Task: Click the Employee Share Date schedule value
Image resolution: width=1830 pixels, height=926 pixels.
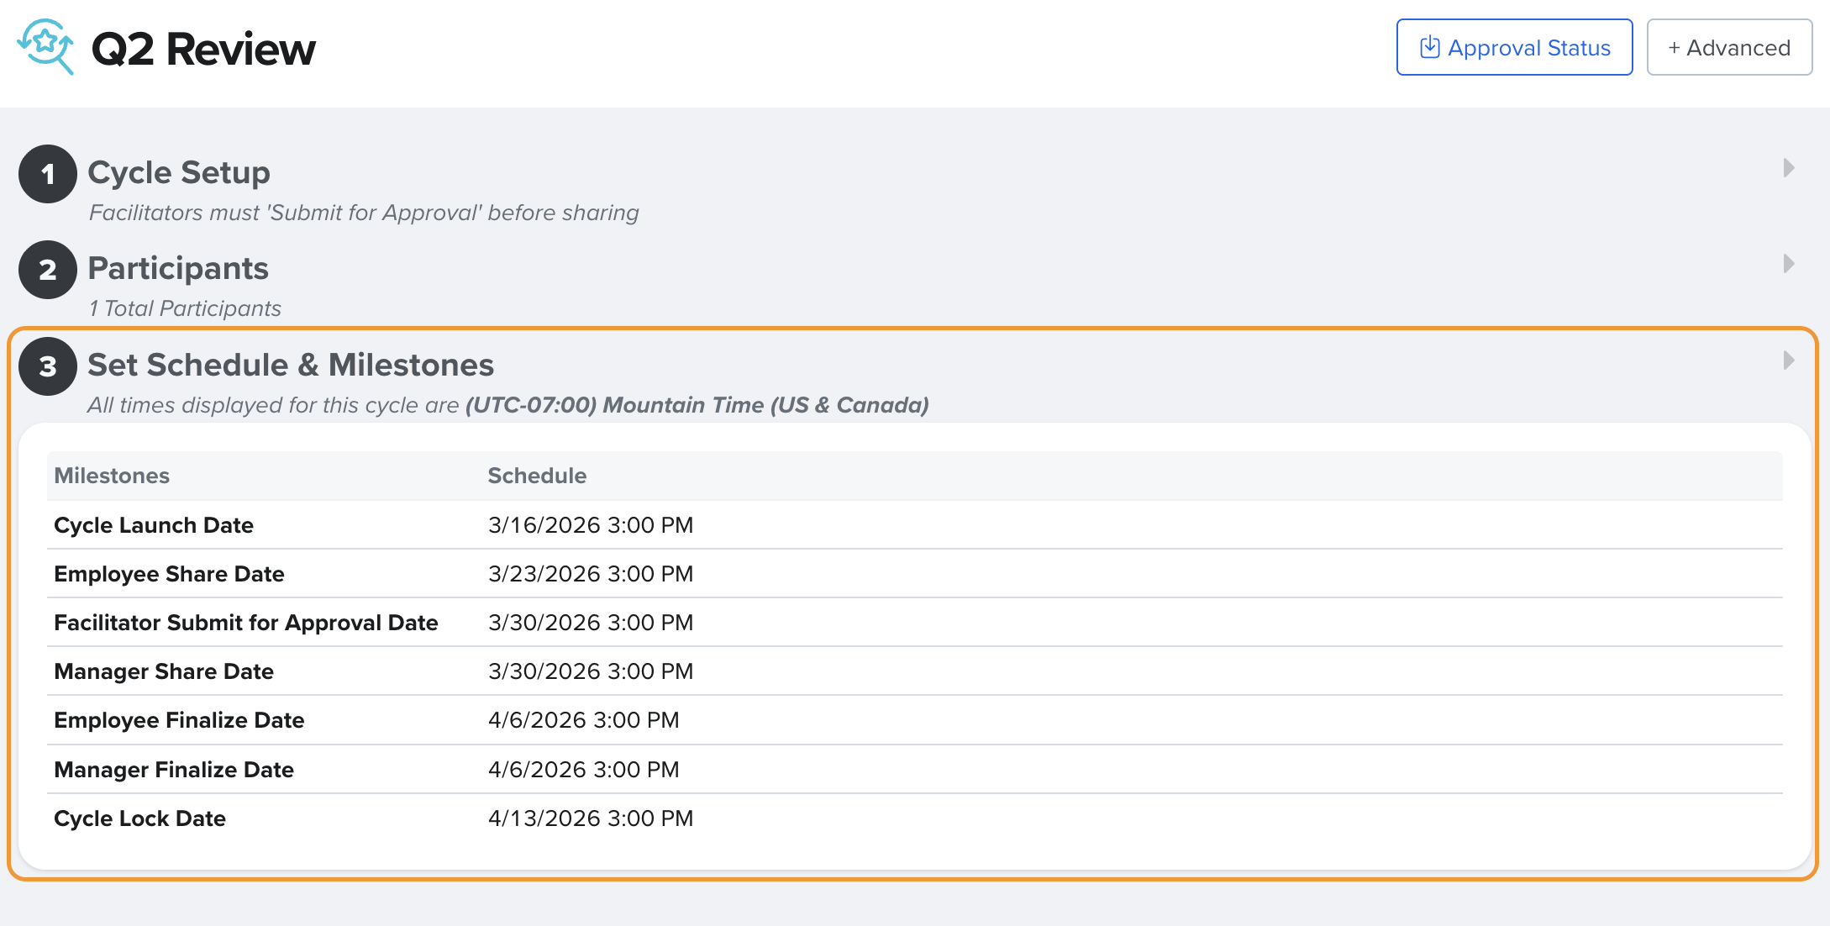Action: coord(590,574)
